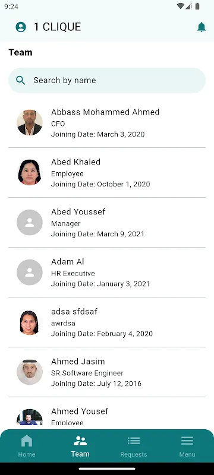Screen dimensions: 214x475
Task: Select the Team people icon
Action: coord(80,441)
